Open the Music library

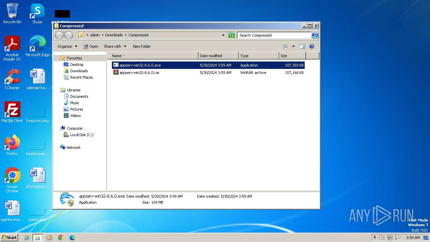click(75, 103)
